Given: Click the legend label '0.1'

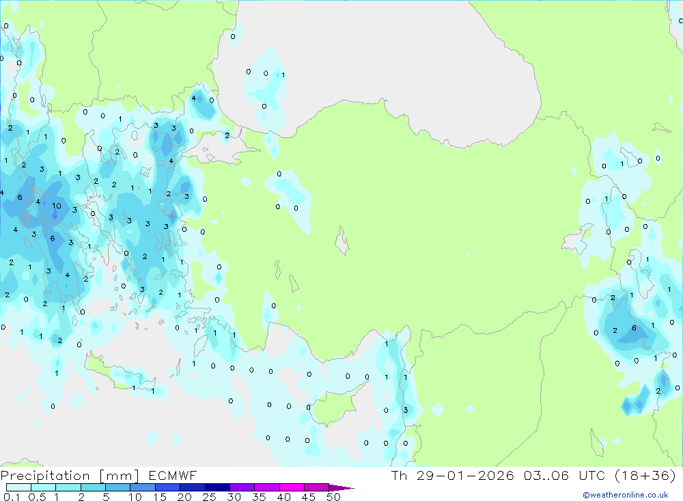Looking at the screenshot, I should 12,497.
